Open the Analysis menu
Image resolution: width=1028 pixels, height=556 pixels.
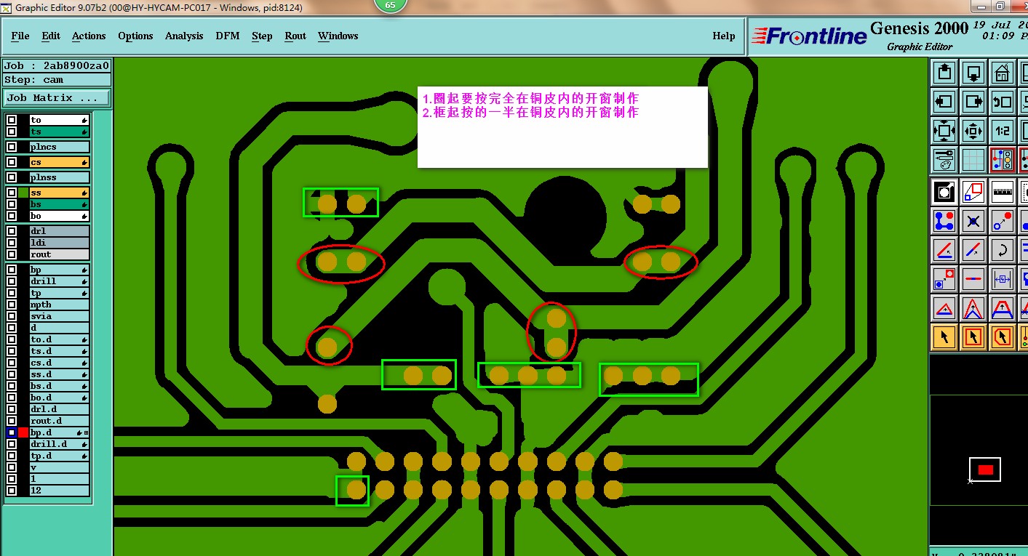[184, 36]
